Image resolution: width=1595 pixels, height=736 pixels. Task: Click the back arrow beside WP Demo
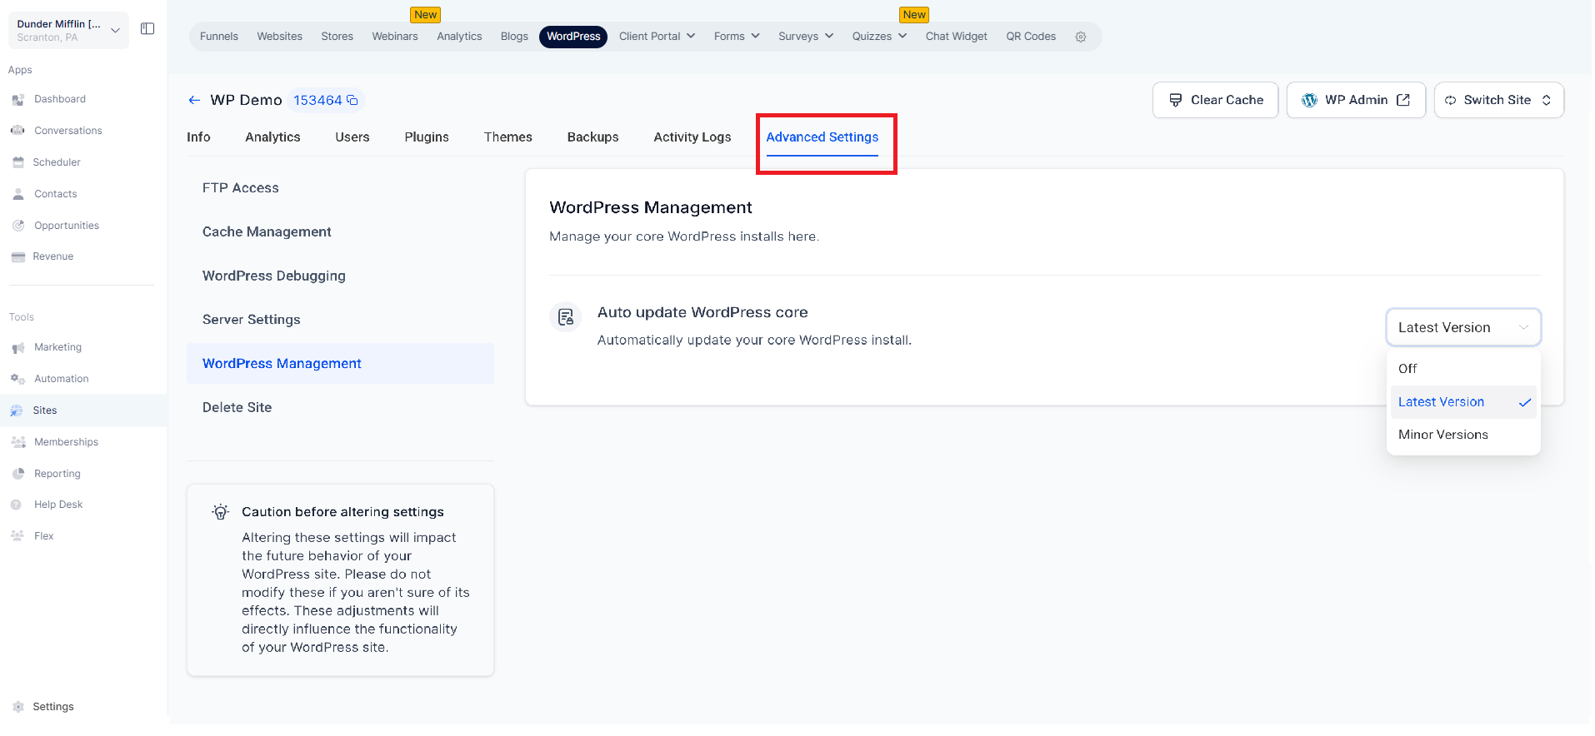click(x=194, y=100)
